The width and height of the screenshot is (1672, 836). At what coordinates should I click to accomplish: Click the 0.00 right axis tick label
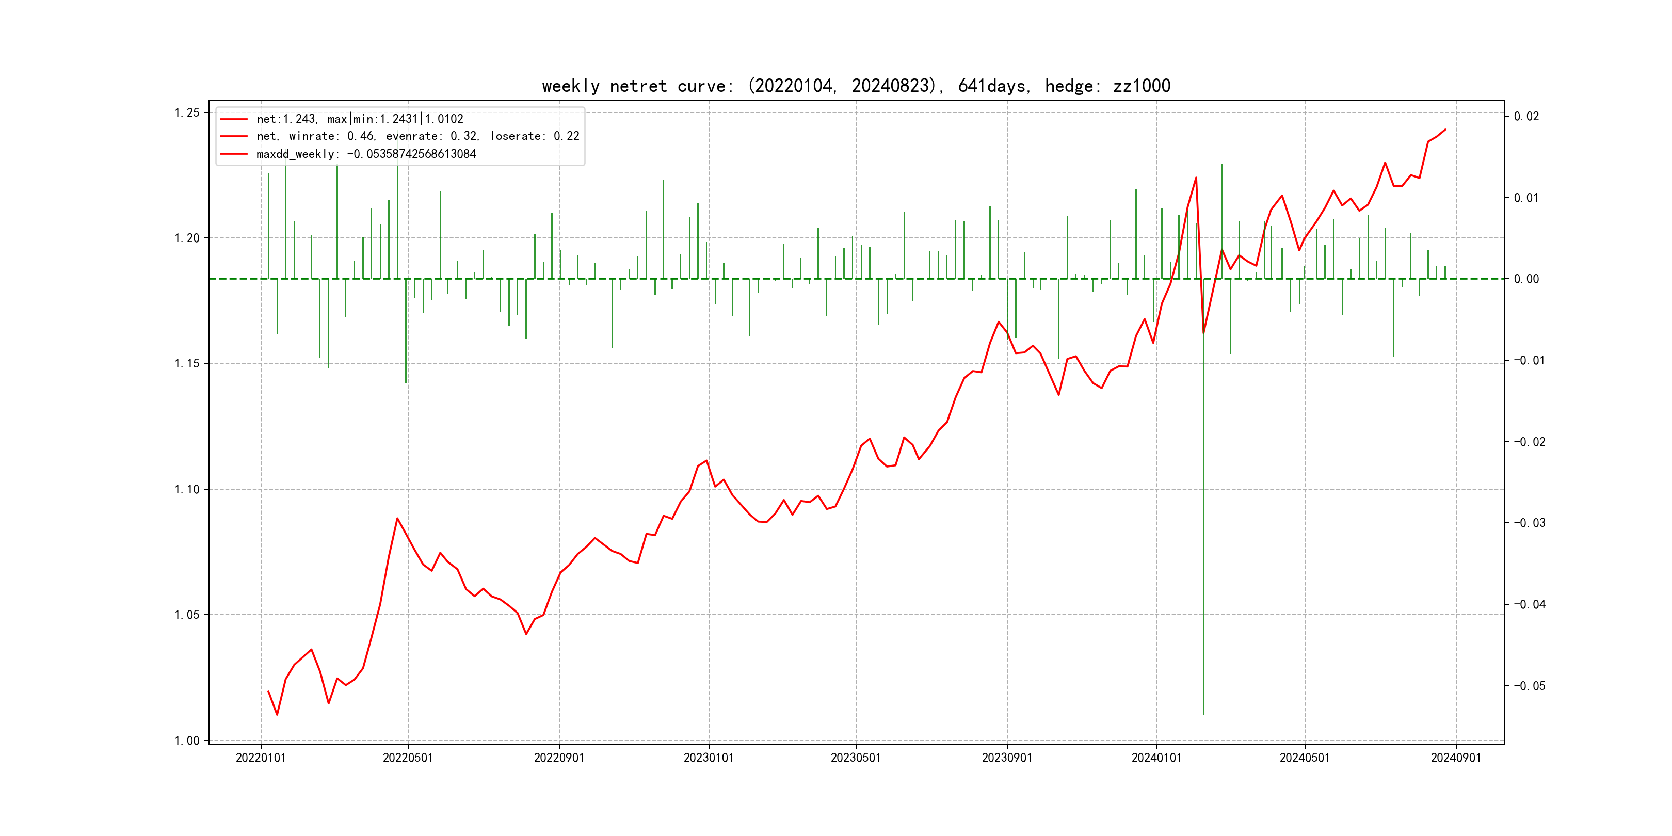pos(1526,279)
